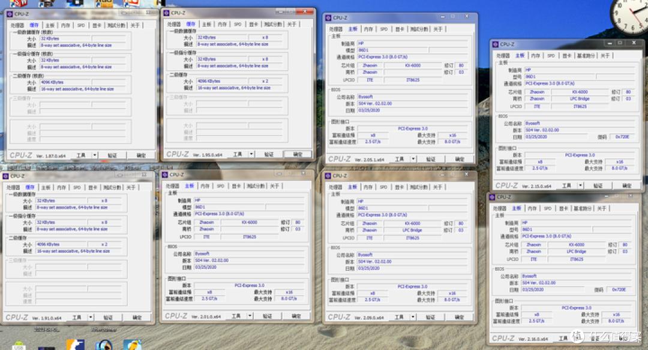Click LPC Bridge value in CPU-Z 2.15.0 window

click(580, 99)
